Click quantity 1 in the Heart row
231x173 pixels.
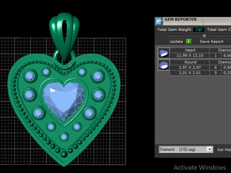[216, 55]
